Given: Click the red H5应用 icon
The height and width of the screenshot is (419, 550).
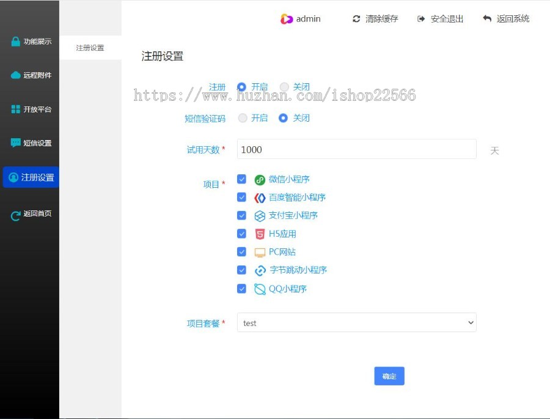Looking at the screenshot, I should (x=260, y=234).
